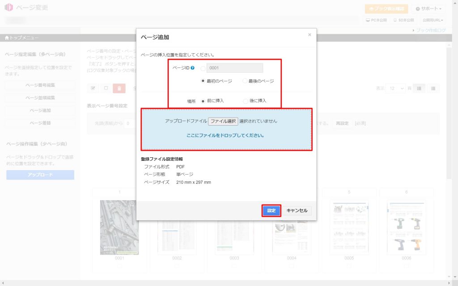The height and width of the screenshot is (286, 458).
Task: Switch to the grid view icon
Action: pyautogui.click(x=419, y=88)
